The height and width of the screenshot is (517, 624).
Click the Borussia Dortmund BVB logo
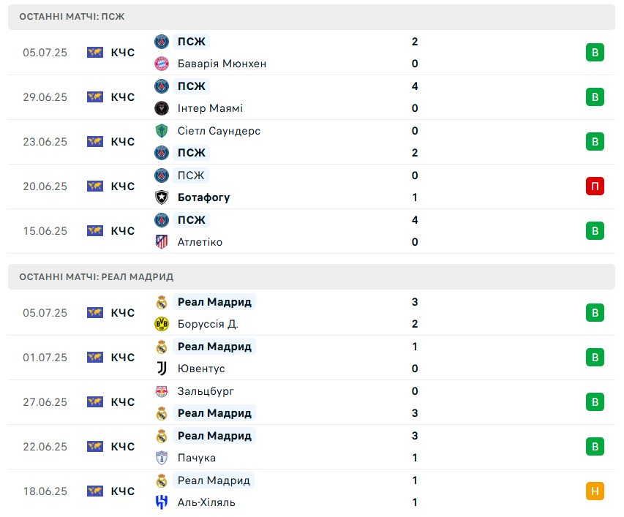tap(162, 324)
